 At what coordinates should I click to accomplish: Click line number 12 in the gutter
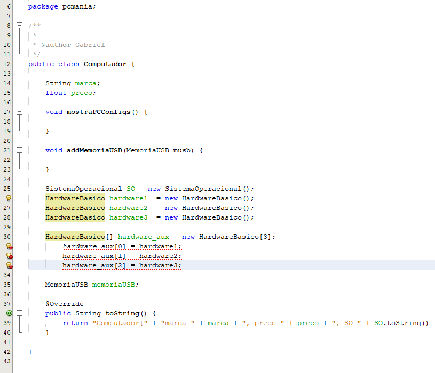pos(7,64)
